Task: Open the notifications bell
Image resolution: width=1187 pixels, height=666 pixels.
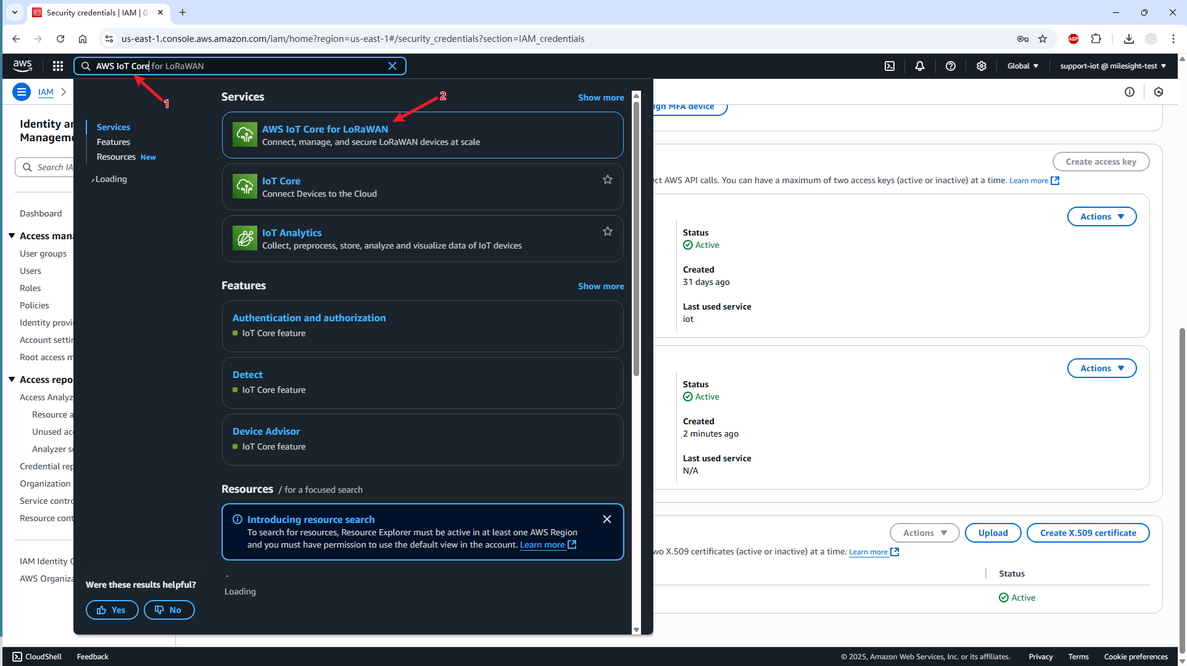Action: [x=919, y=66]
